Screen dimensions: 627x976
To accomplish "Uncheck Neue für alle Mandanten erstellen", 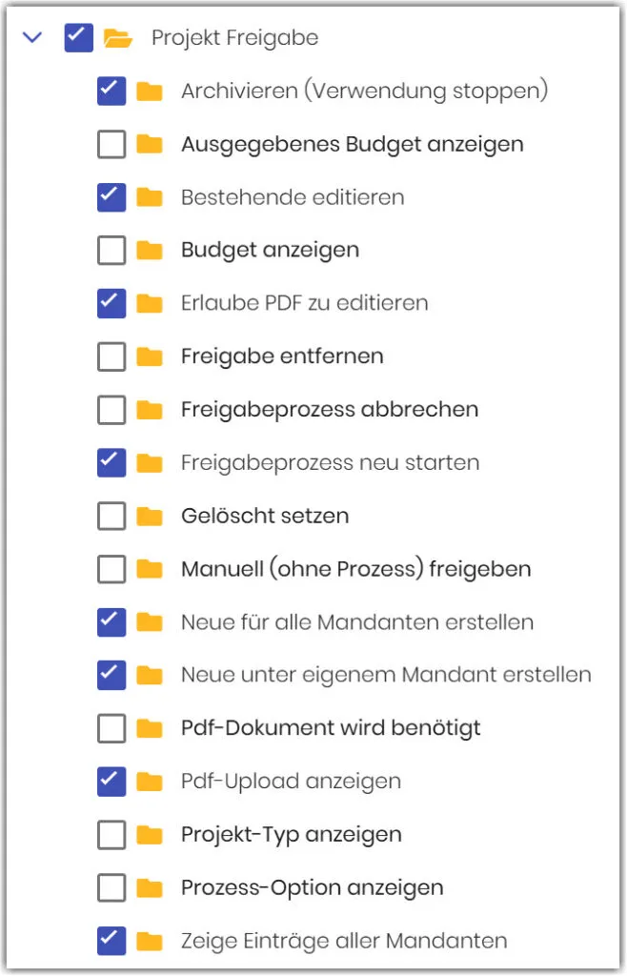I will 111,622.
